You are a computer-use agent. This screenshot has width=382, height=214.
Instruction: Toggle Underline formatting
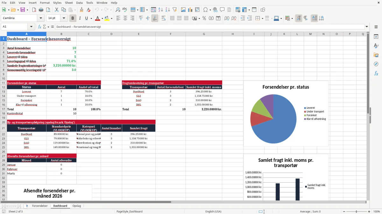click(x=87, y=18)
